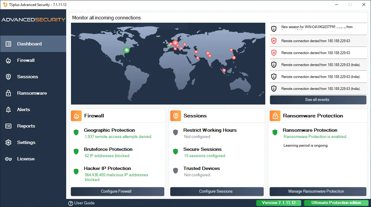Click the Version 7.1.11.12 green badge
The height and width of the screenshot is (207, 371).
pos(279,203)
